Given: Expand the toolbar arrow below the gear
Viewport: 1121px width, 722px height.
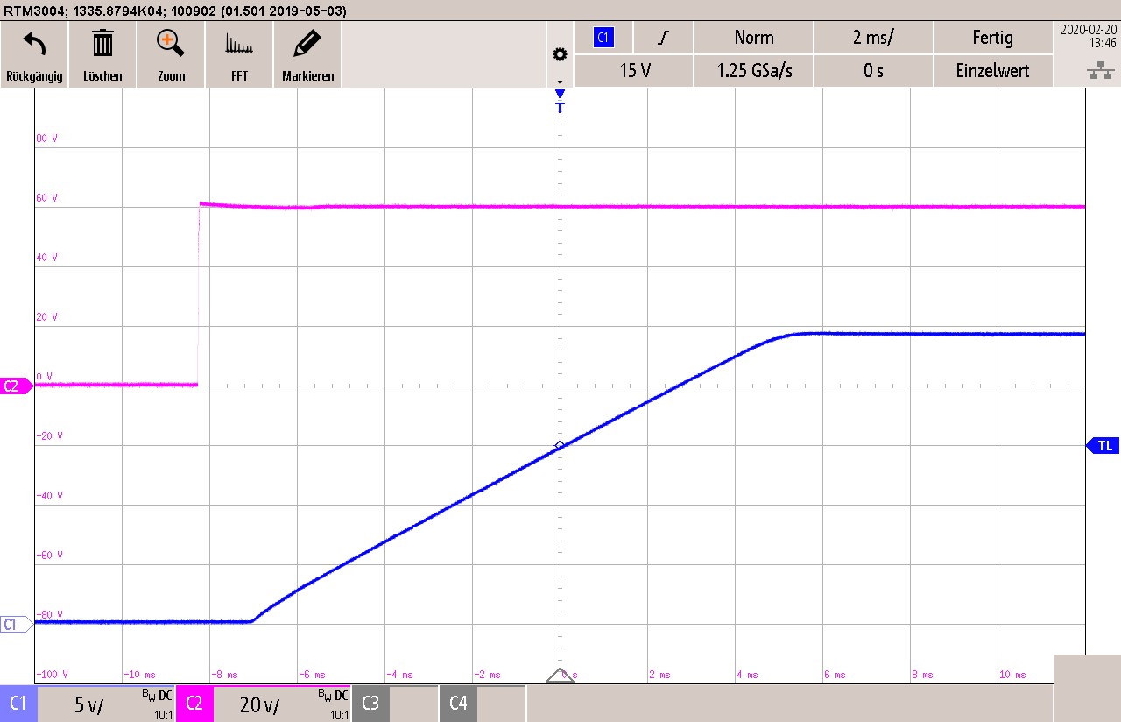Looking at the screenshot, I should pos(560,82).
